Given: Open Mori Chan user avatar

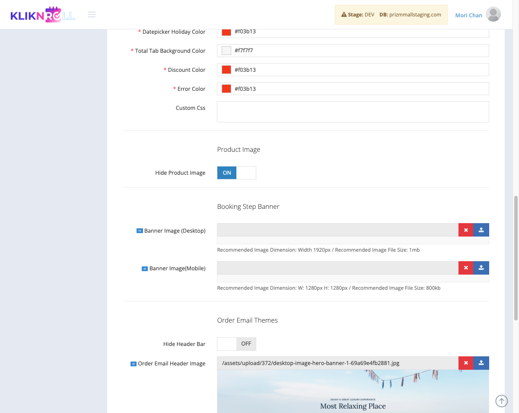Looking at the screenshot, I should tap(493, 15).
